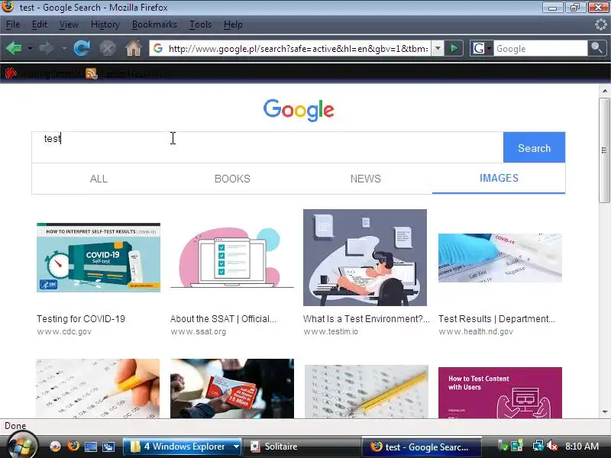Click the page scrollbar down arrow
Viewport: 611px width, 458px height.
coord(604,411)
